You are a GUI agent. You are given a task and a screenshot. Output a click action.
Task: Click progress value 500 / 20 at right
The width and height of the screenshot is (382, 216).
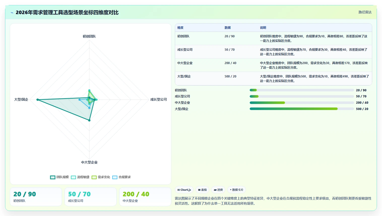pos(362,109)
